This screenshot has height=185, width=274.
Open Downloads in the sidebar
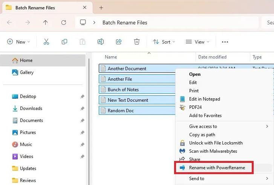click(31, 108)
